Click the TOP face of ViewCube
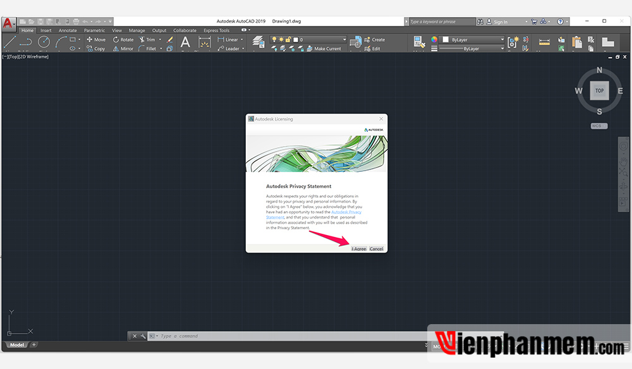The width and height of the screenshot is (632, 369). (599, 90)
